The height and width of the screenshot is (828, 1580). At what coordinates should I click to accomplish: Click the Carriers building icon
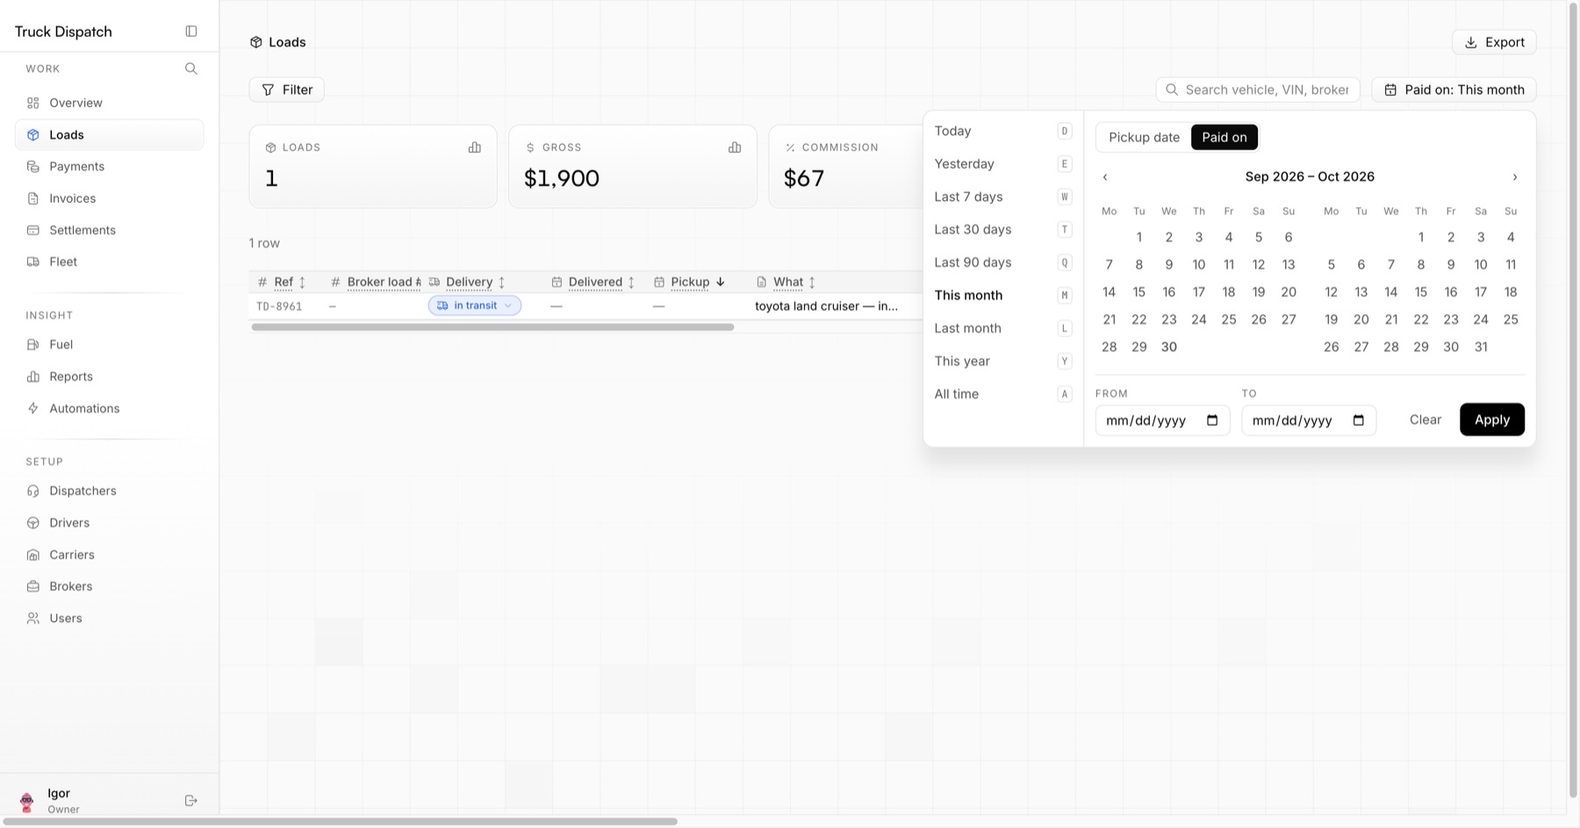point(33,555)
